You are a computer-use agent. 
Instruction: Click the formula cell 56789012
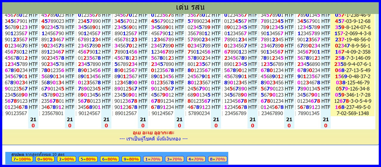235,70
